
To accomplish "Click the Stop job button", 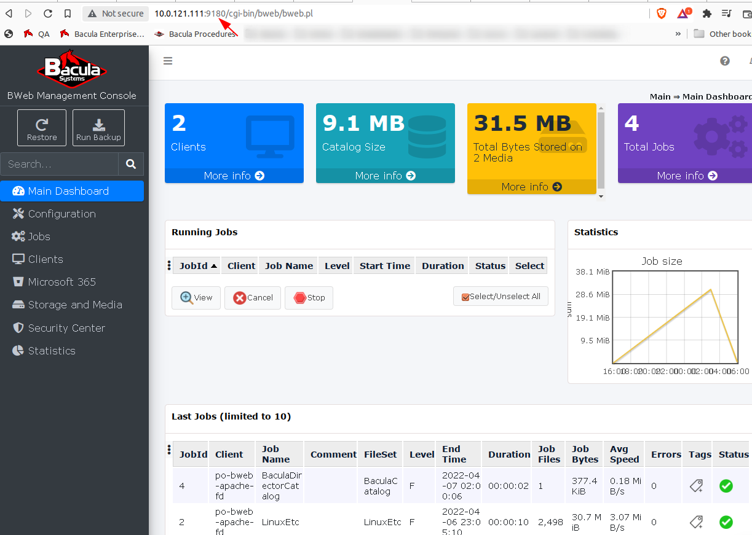I will (309, 298).
